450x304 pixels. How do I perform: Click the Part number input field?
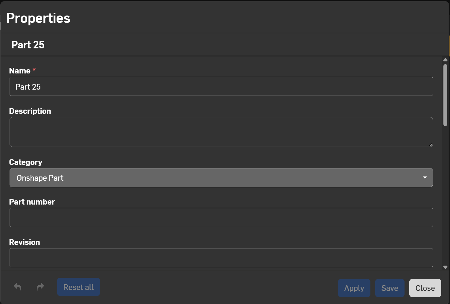(221, 217)
